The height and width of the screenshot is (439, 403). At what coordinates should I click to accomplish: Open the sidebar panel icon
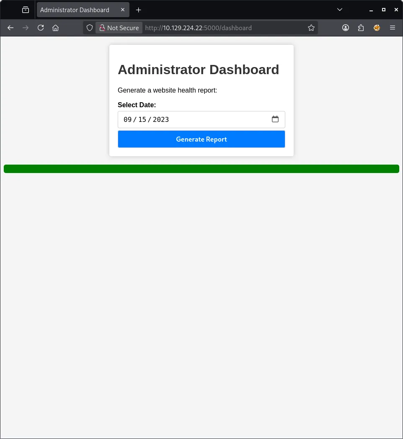pos(25,9)
